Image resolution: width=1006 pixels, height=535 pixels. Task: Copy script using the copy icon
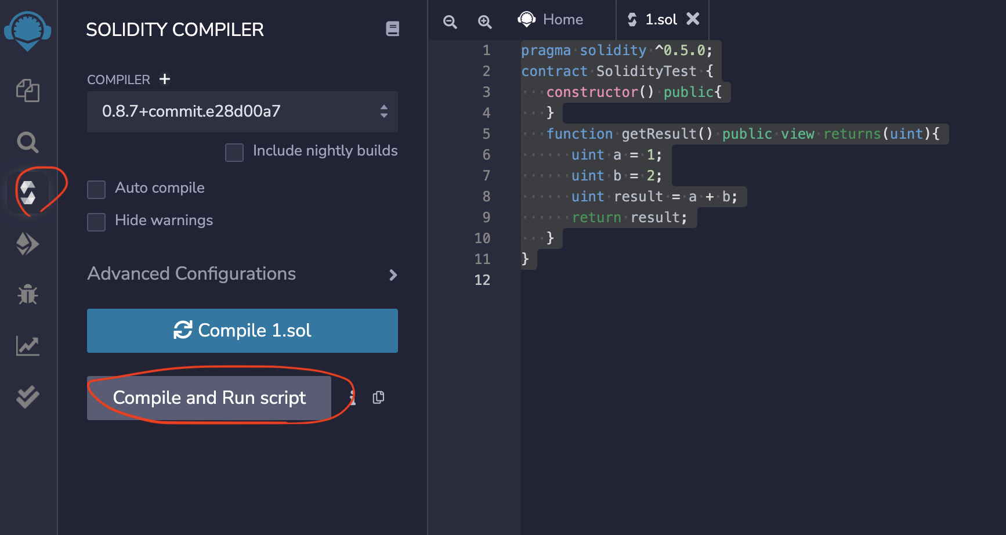tap(378, 397)
